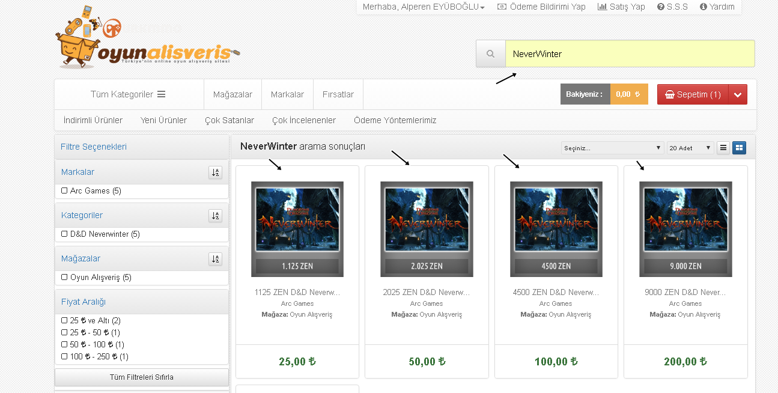778x393 pixels.
Task: Expand the cart dropdown arrow
Action: (738, 94)
